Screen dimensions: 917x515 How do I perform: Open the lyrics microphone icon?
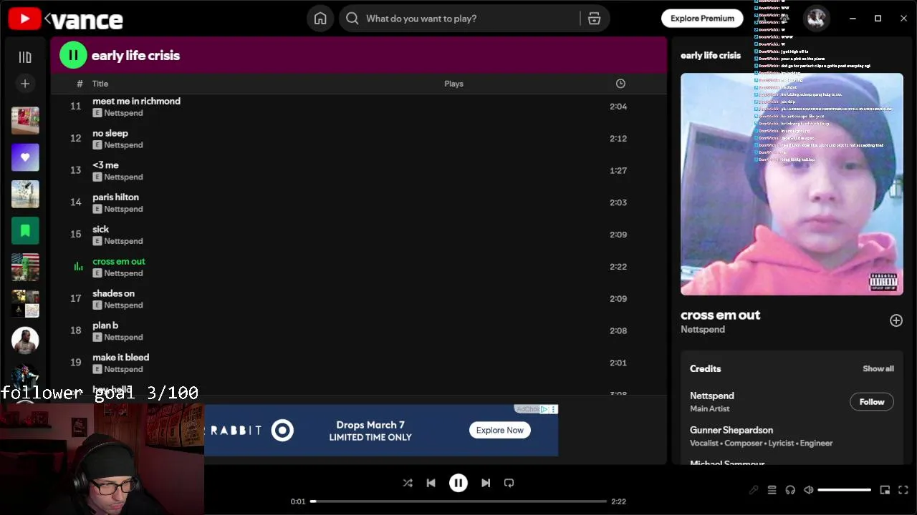point(754,490)
